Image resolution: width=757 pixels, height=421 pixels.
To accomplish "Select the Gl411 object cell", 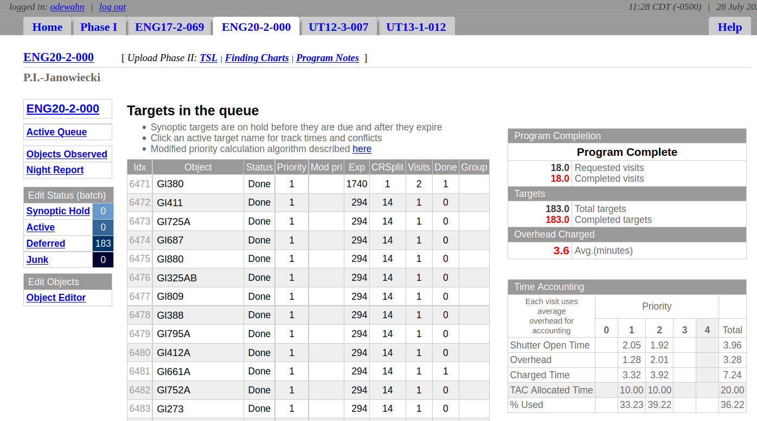I will pos(198,203).
